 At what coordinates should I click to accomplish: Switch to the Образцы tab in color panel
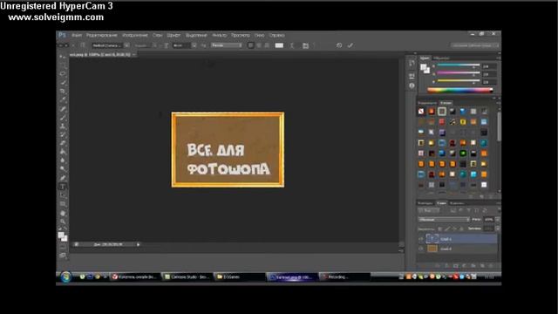pos(441,58)
